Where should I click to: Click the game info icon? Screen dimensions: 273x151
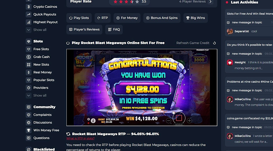point(93,121)
